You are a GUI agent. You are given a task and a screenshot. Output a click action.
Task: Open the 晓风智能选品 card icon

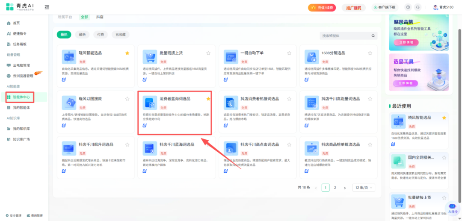click(x=69, y=57)
